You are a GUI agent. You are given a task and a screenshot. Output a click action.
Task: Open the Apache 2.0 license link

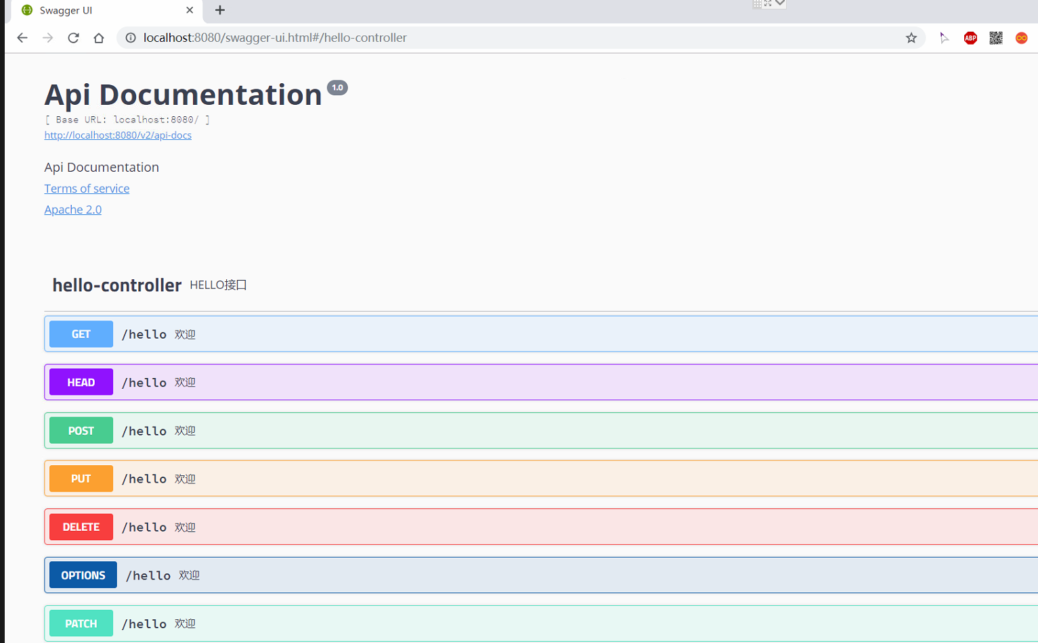(x=73, y=210)
